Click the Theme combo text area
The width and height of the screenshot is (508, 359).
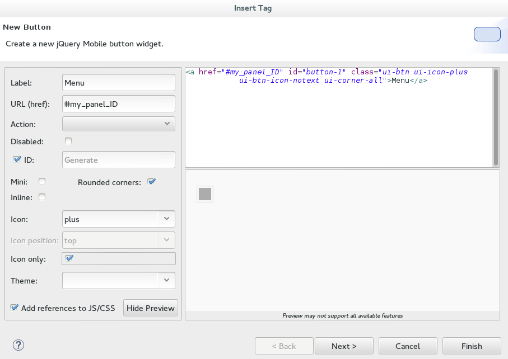click(x=110, y=280)
